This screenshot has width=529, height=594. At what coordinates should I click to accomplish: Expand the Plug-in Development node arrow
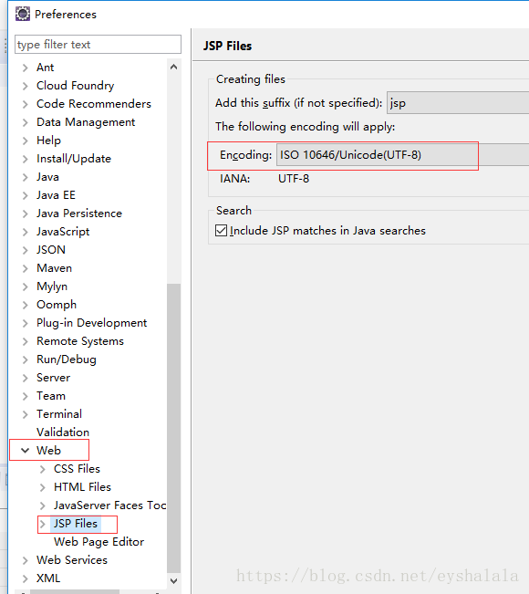(x=25, y=323)
